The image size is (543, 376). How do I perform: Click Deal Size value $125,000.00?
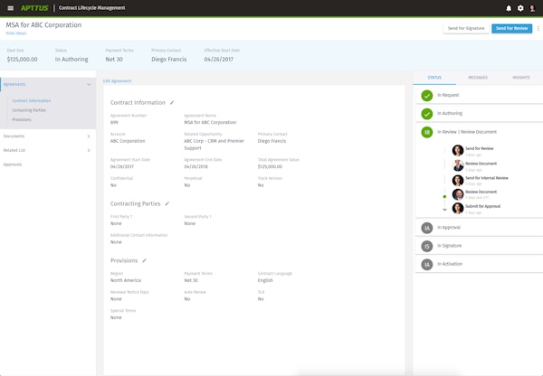pyautogui.click(x=22, y=59)
